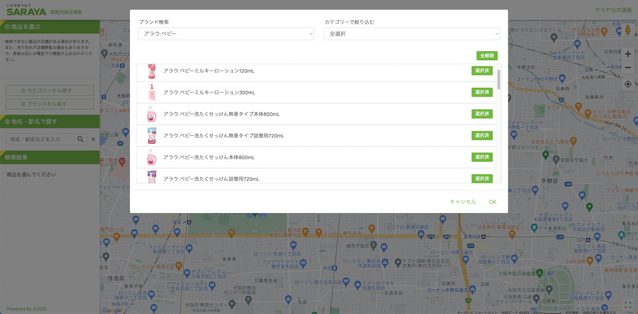Click the 無香タイプ詰替用720mL refill pack thumbnail

coord(151,135)
